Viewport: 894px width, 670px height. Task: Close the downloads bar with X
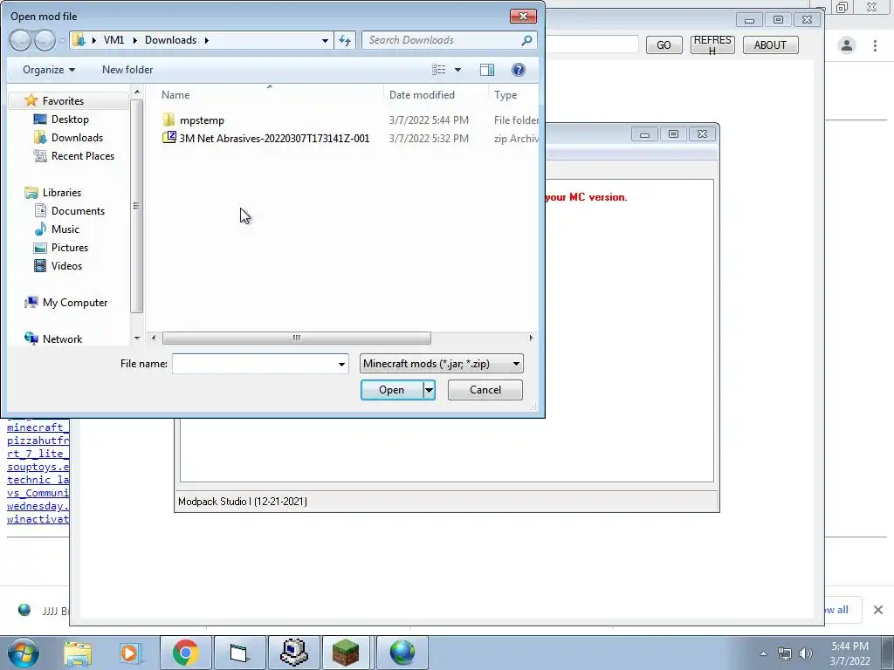(x=878, y=610)
